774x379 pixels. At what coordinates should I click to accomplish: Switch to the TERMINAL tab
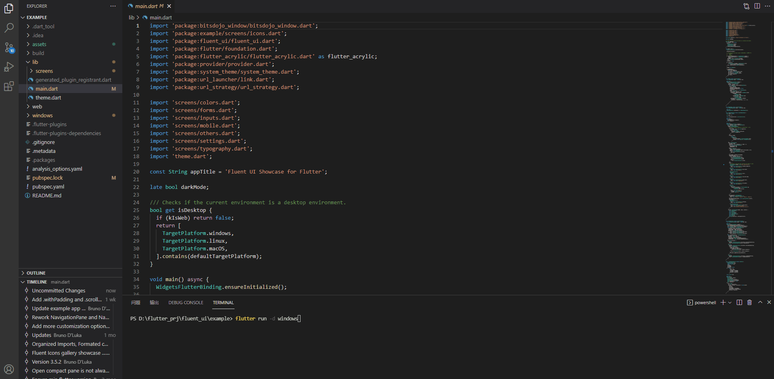[223, 303]
